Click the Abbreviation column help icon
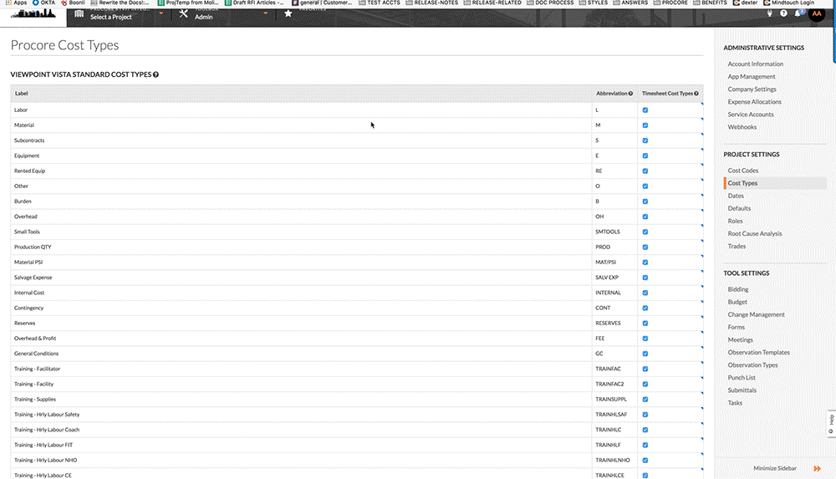The image size is (836, 479). point(630,94)
